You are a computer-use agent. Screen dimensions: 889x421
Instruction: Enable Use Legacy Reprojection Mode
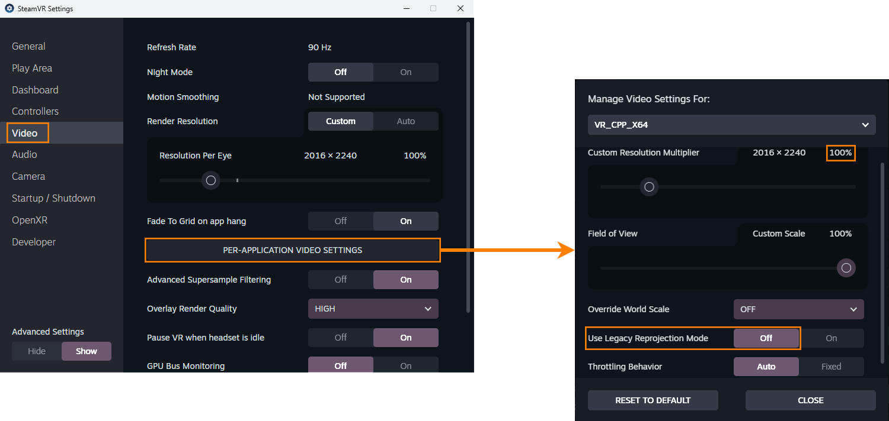pos(831,338)
